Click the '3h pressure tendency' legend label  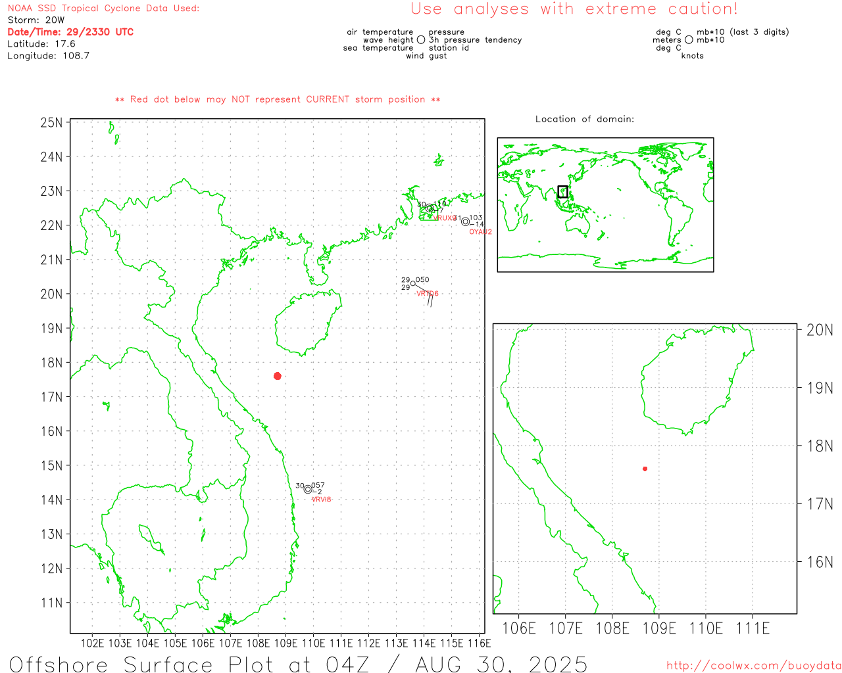(475, 40)
